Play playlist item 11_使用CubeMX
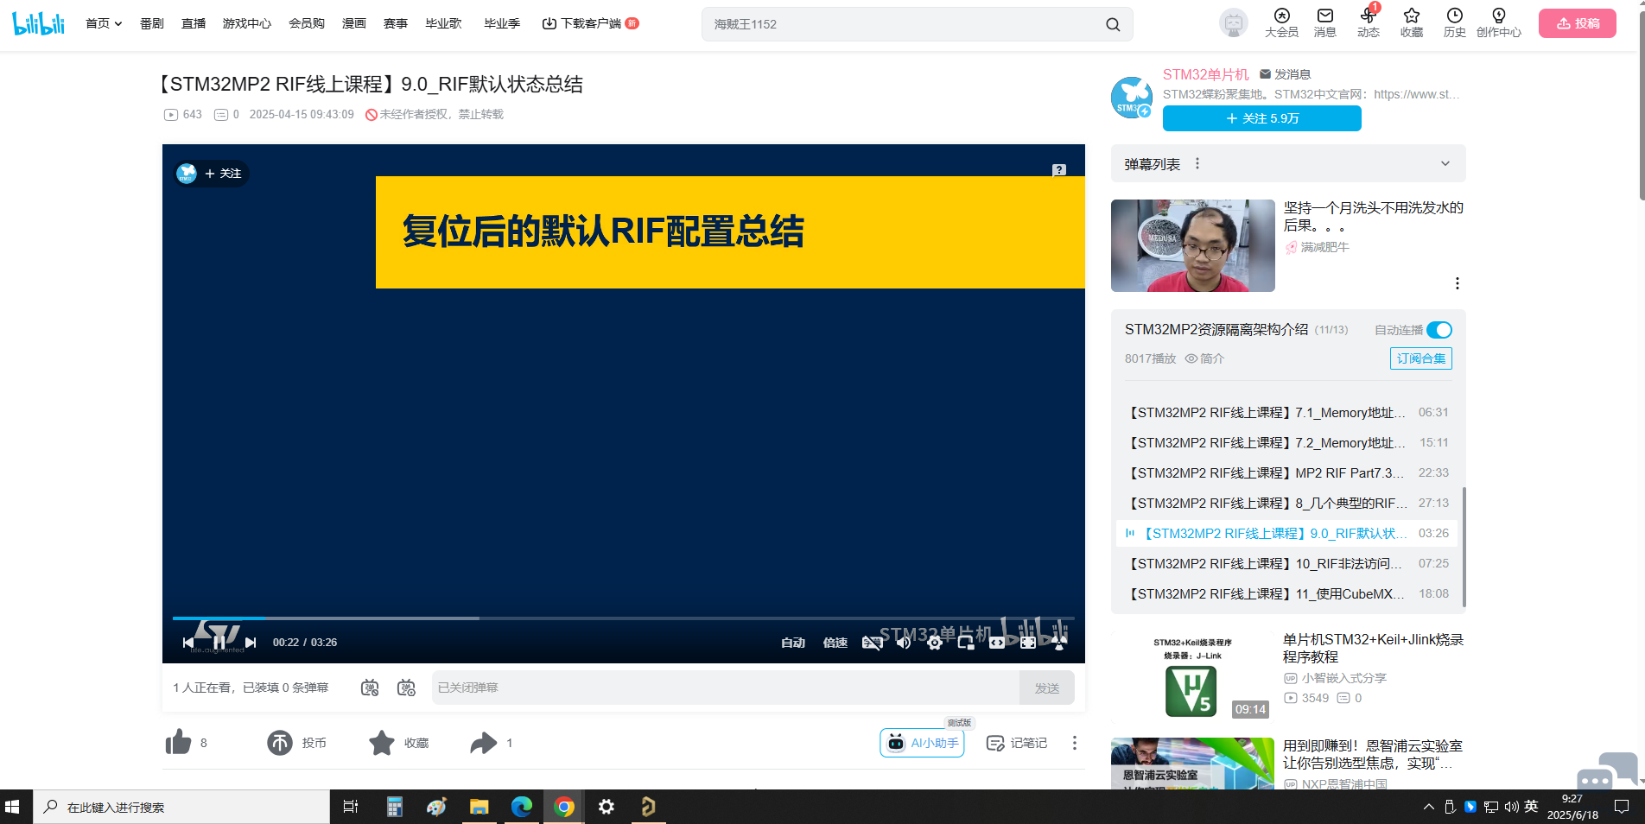 point(1287,594)
